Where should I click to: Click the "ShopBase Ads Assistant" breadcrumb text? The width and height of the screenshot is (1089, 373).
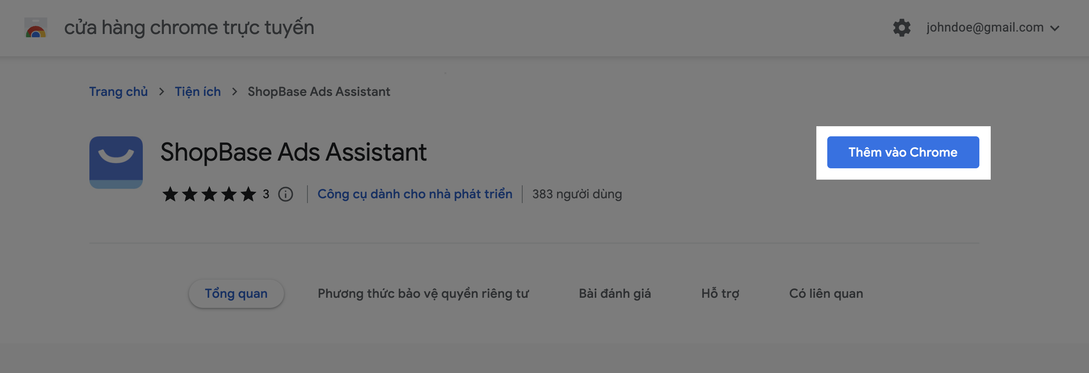click(x=319, y=91)
